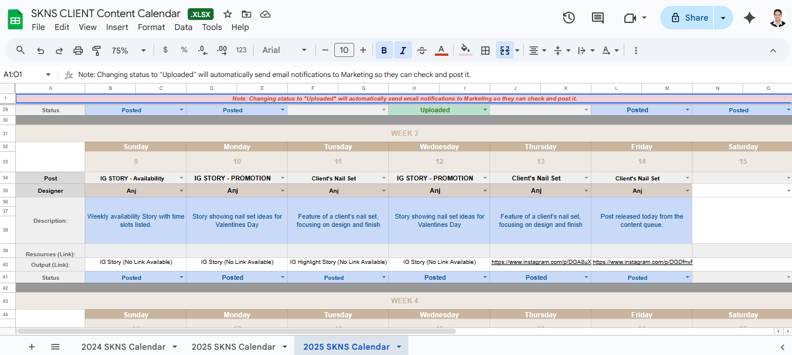Open the zoom 75% dropdown
Image resolution: width=792 pixels, height=355 pixels.
pos(128,51)
